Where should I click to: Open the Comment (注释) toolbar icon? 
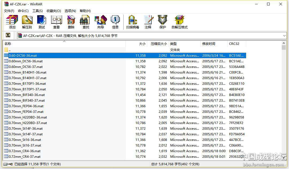click(148, 21)
